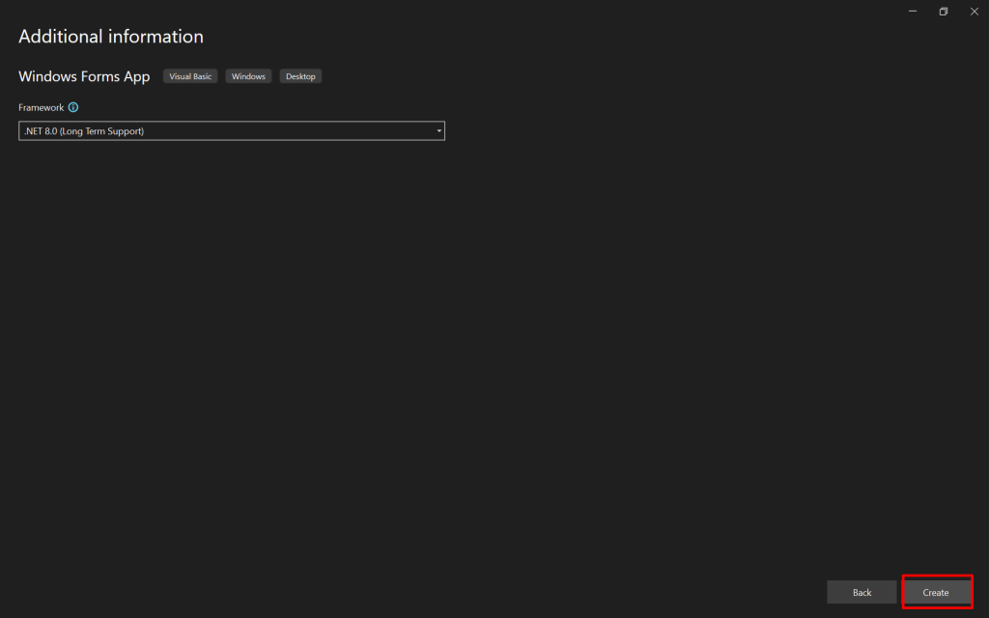Image resolution: width=989 pixels, height=618 pixels.
Task: Click the Visual Basic tag
Action: 190,76
